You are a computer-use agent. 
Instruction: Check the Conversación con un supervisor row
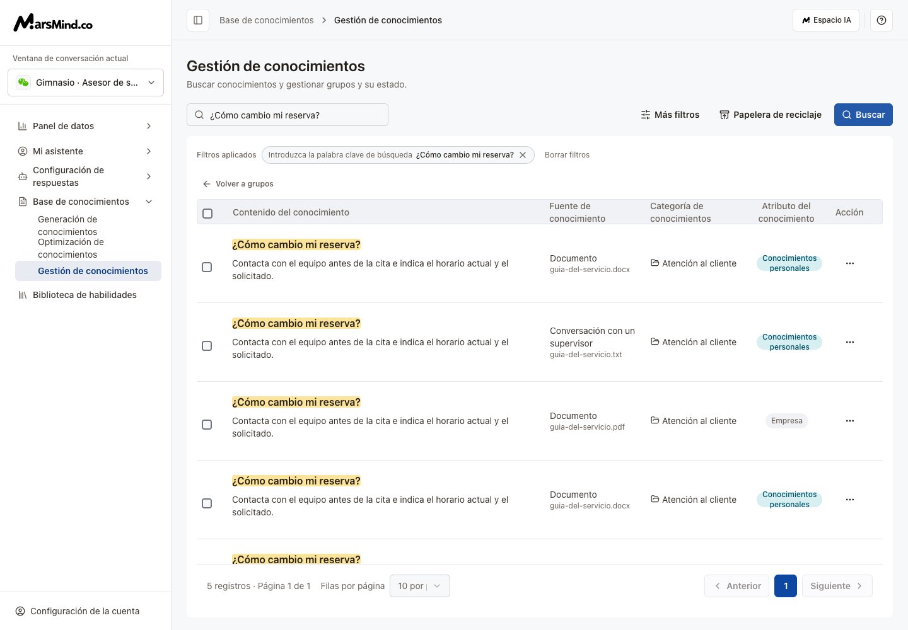click(207, 346)
